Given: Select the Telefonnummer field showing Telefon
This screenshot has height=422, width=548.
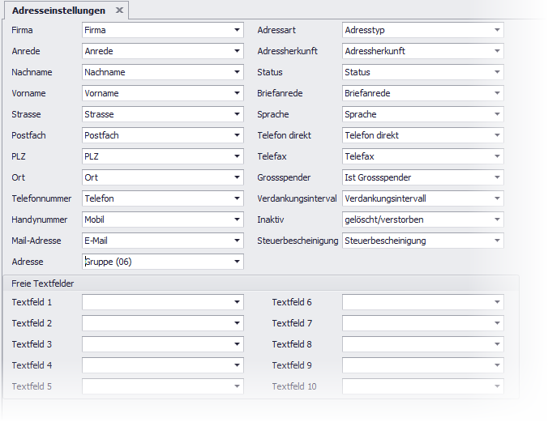Looking at the screenshot, I should pos(154,198).
